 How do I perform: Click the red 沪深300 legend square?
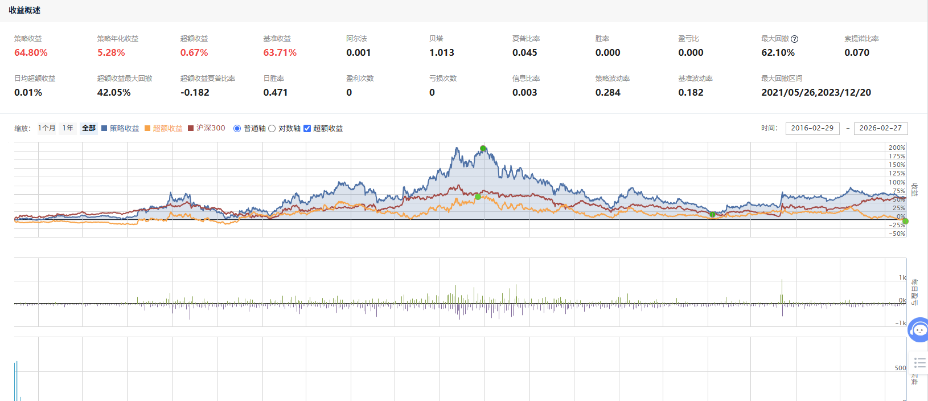point(191,128)
